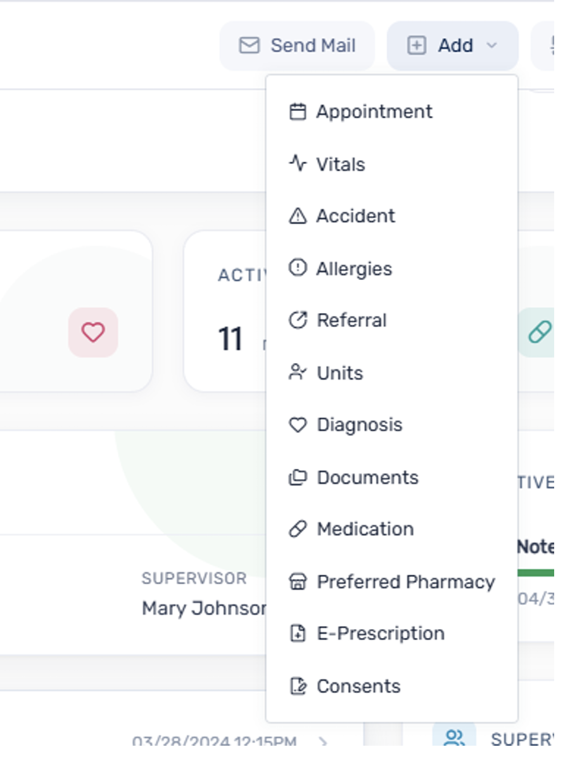This screenshot has height=759, width=570.
Task: Click the storefront icon for Preferred Pharmacy
Action: pyautogui.click(x=298, y=582)
